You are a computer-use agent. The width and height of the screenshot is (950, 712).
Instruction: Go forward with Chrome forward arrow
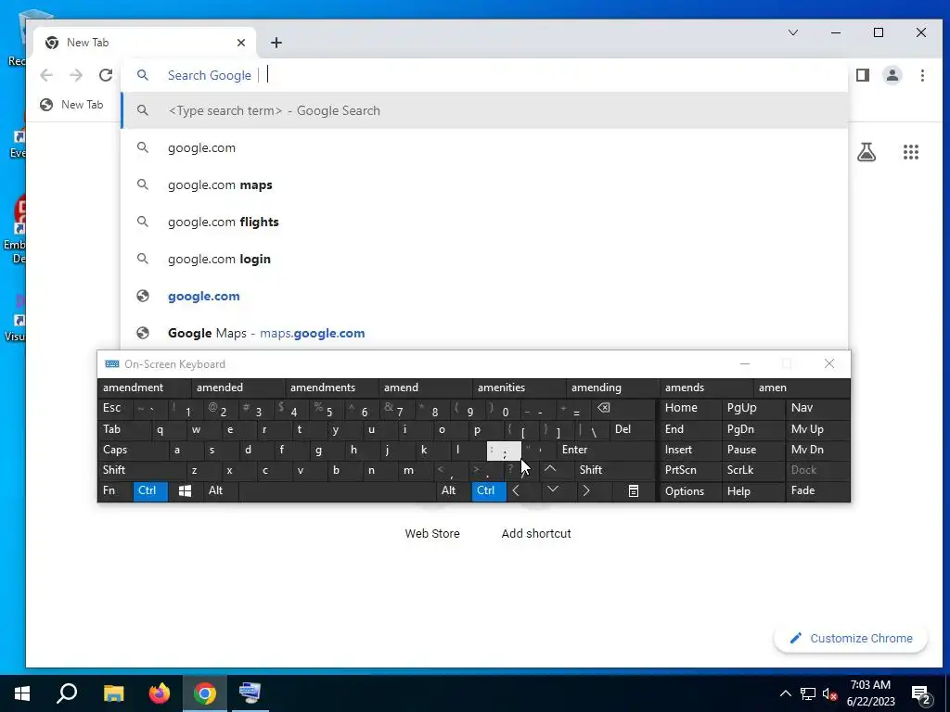[76, 75]
